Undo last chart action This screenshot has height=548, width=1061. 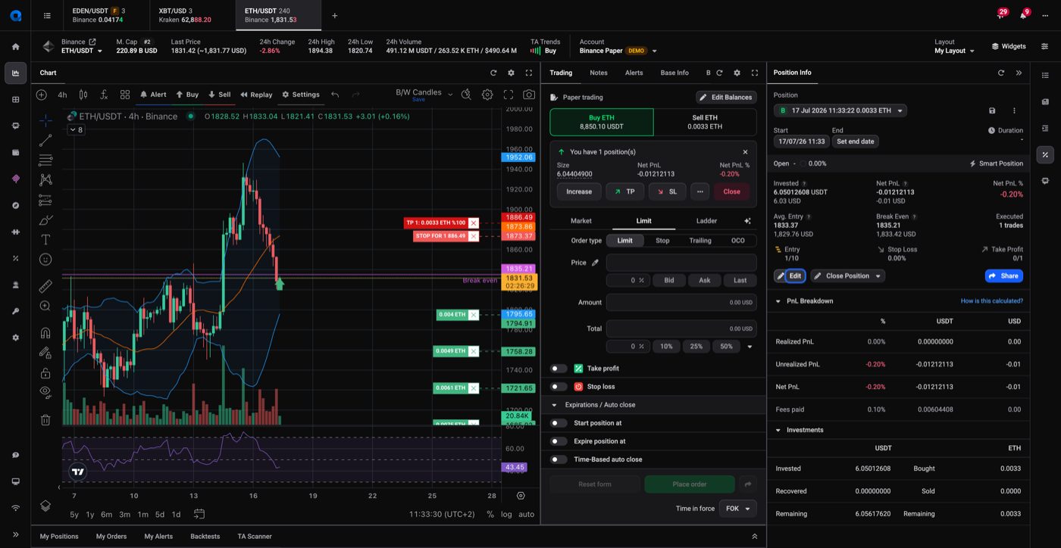tap(335, 95)
